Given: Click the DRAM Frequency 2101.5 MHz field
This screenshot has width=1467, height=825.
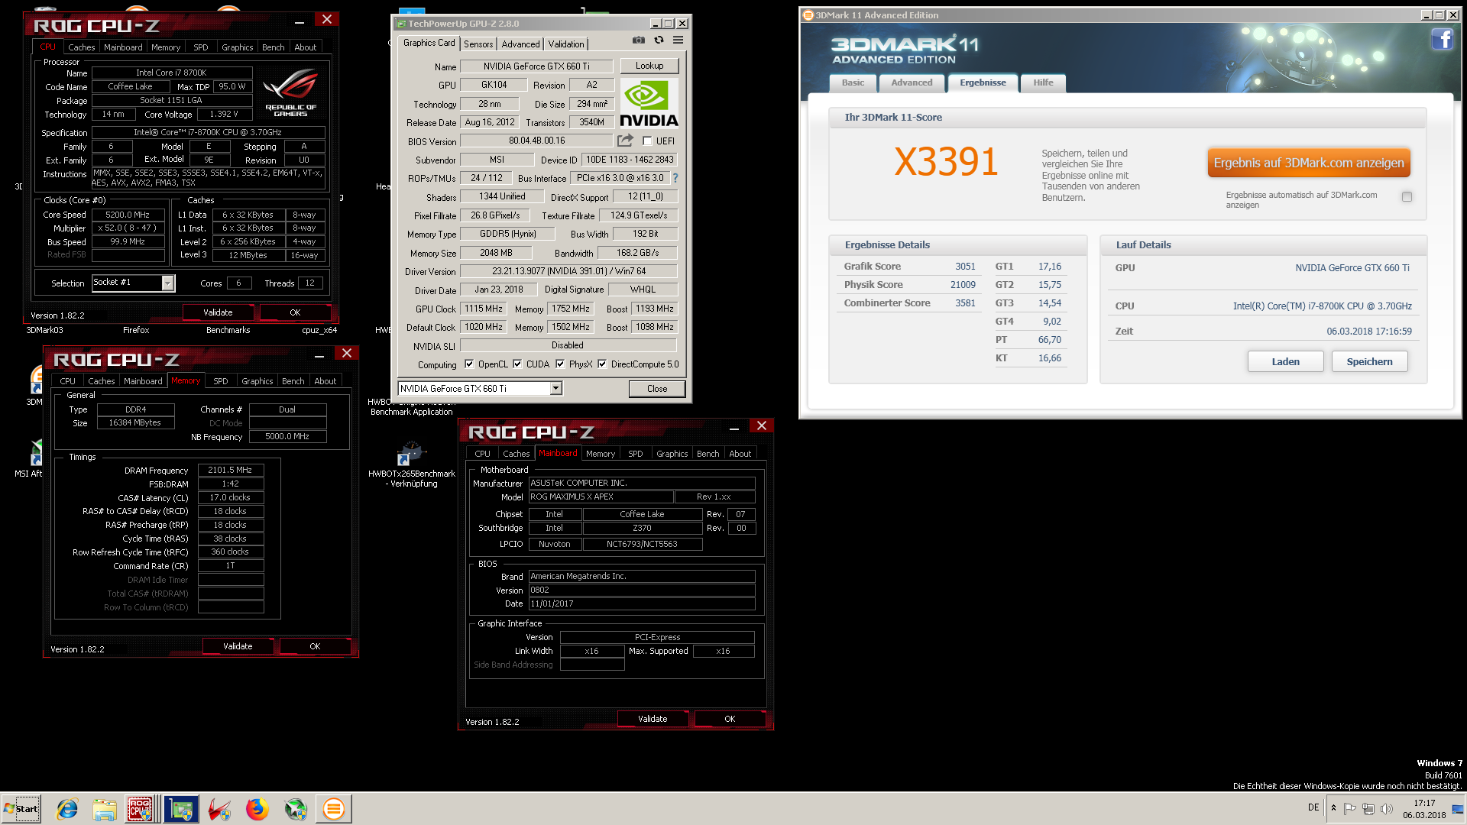Looking at the screenshot, I should (x=230, y=471).
